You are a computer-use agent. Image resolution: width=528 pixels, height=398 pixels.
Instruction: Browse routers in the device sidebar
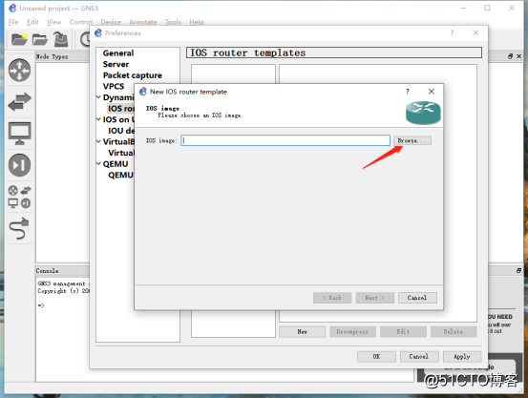point(19,70)
